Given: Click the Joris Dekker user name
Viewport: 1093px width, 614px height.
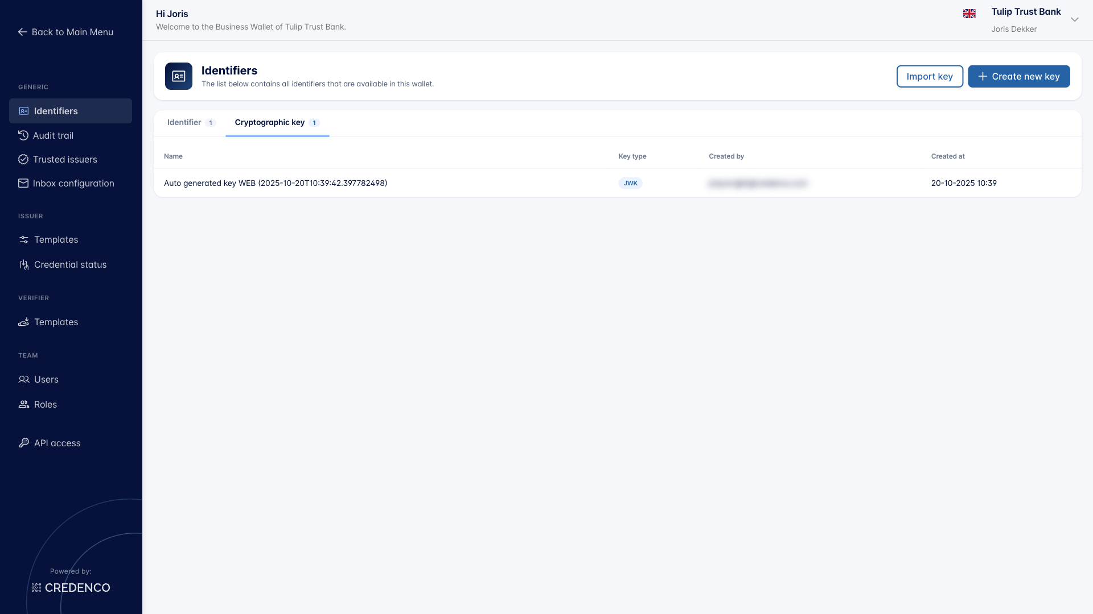Looking at the screenshot, I should tap(1014, 29).
